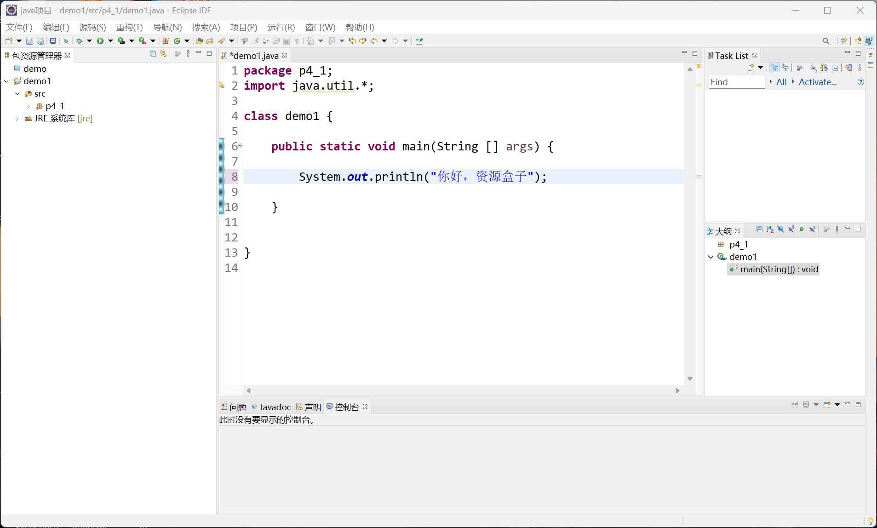Switch to the Java perspective icon

869,40
